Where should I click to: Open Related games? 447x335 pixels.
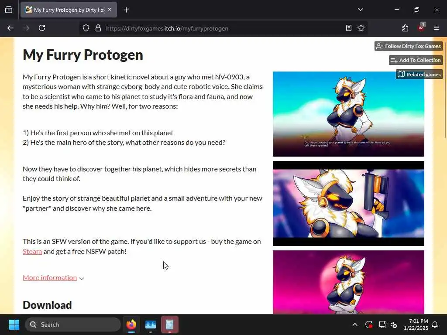point(419,75)
